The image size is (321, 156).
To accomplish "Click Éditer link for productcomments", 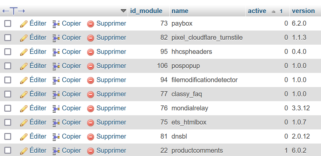I will pos(38,151).
